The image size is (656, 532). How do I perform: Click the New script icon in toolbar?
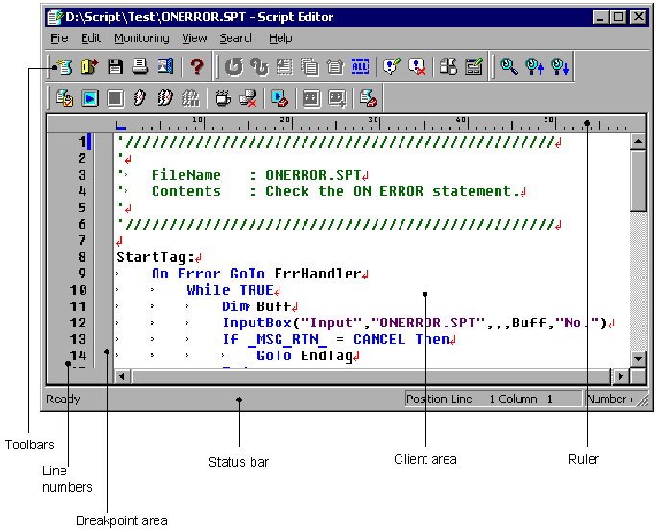click(65, 66)
